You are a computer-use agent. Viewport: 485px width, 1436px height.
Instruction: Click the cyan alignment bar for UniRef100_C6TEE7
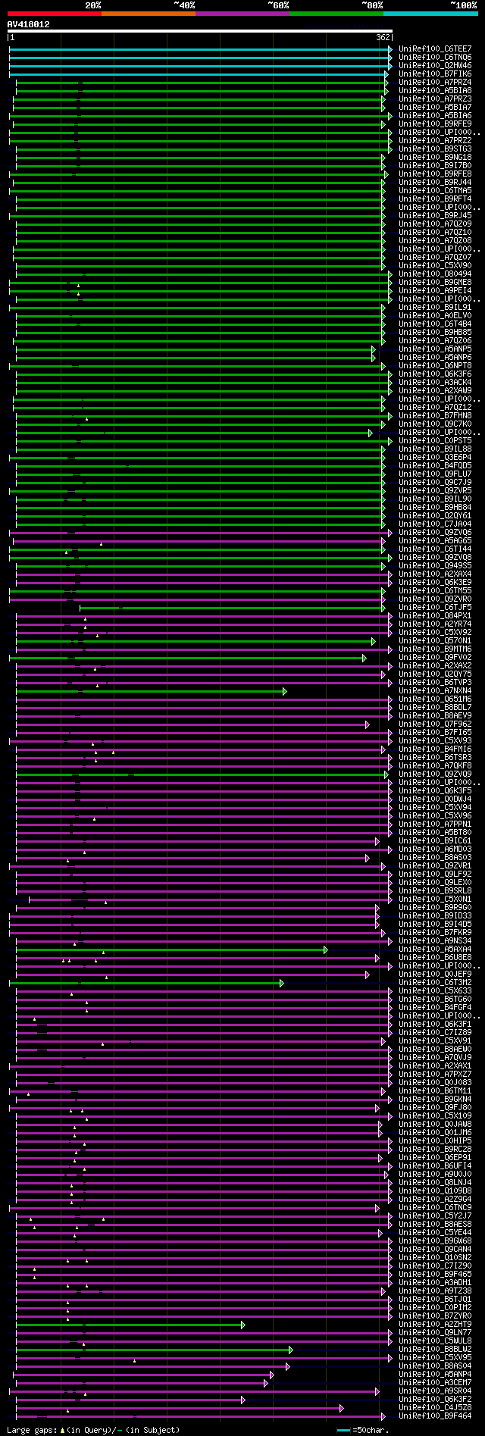pos(200,49)
